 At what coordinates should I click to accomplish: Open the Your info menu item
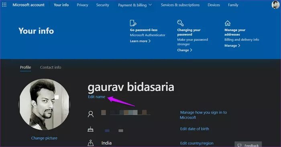tap(61, 5)
